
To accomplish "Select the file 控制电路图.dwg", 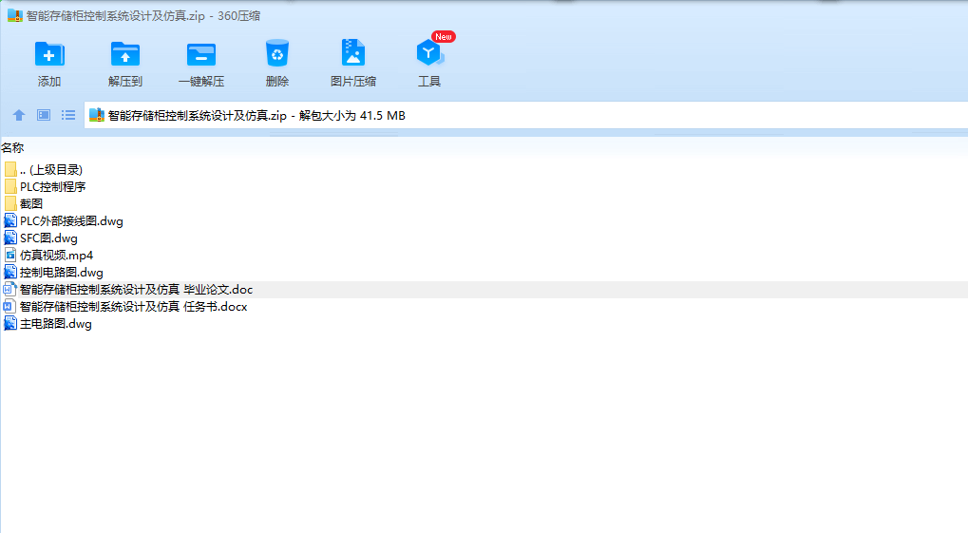I will (61, 273).
